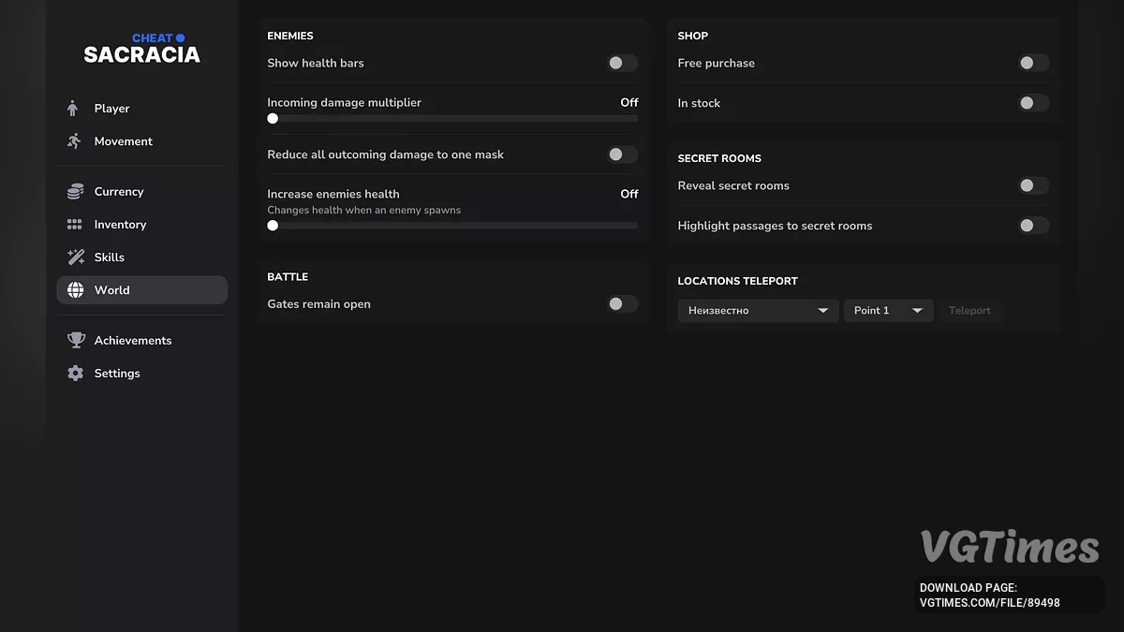Viewport: 1124px width, 632px height.
Task: Select the Inventory grid icon
Action: click(73, 224)
